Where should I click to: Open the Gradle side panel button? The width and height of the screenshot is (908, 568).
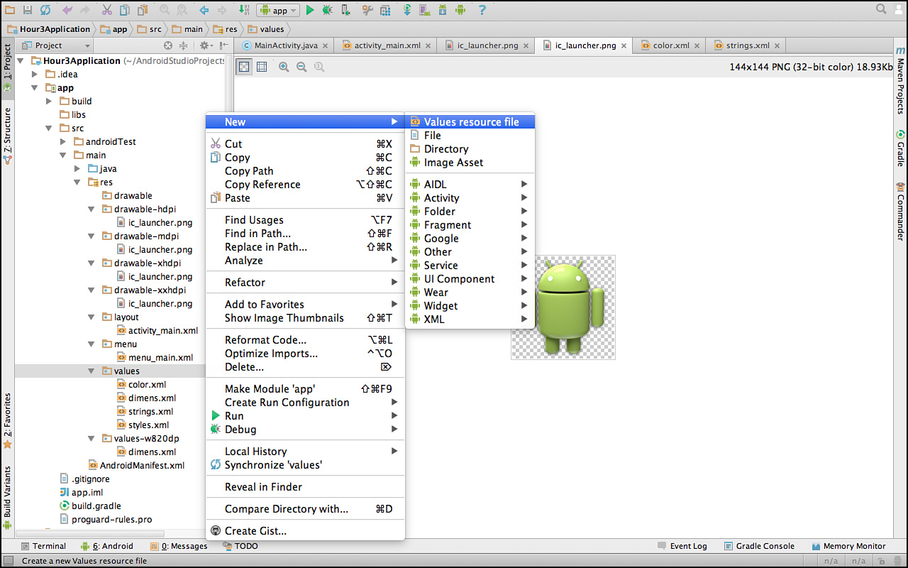(x=900, y=148)
